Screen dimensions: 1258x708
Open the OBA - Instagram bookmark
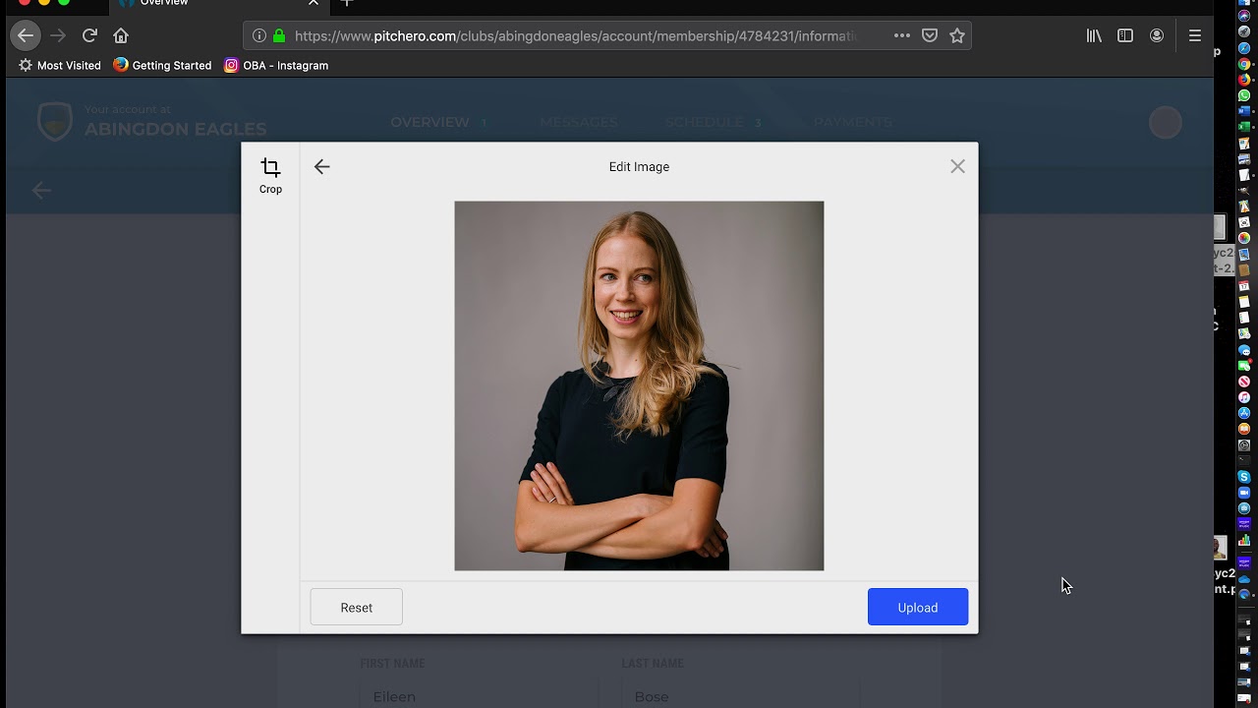coord(276,65)
